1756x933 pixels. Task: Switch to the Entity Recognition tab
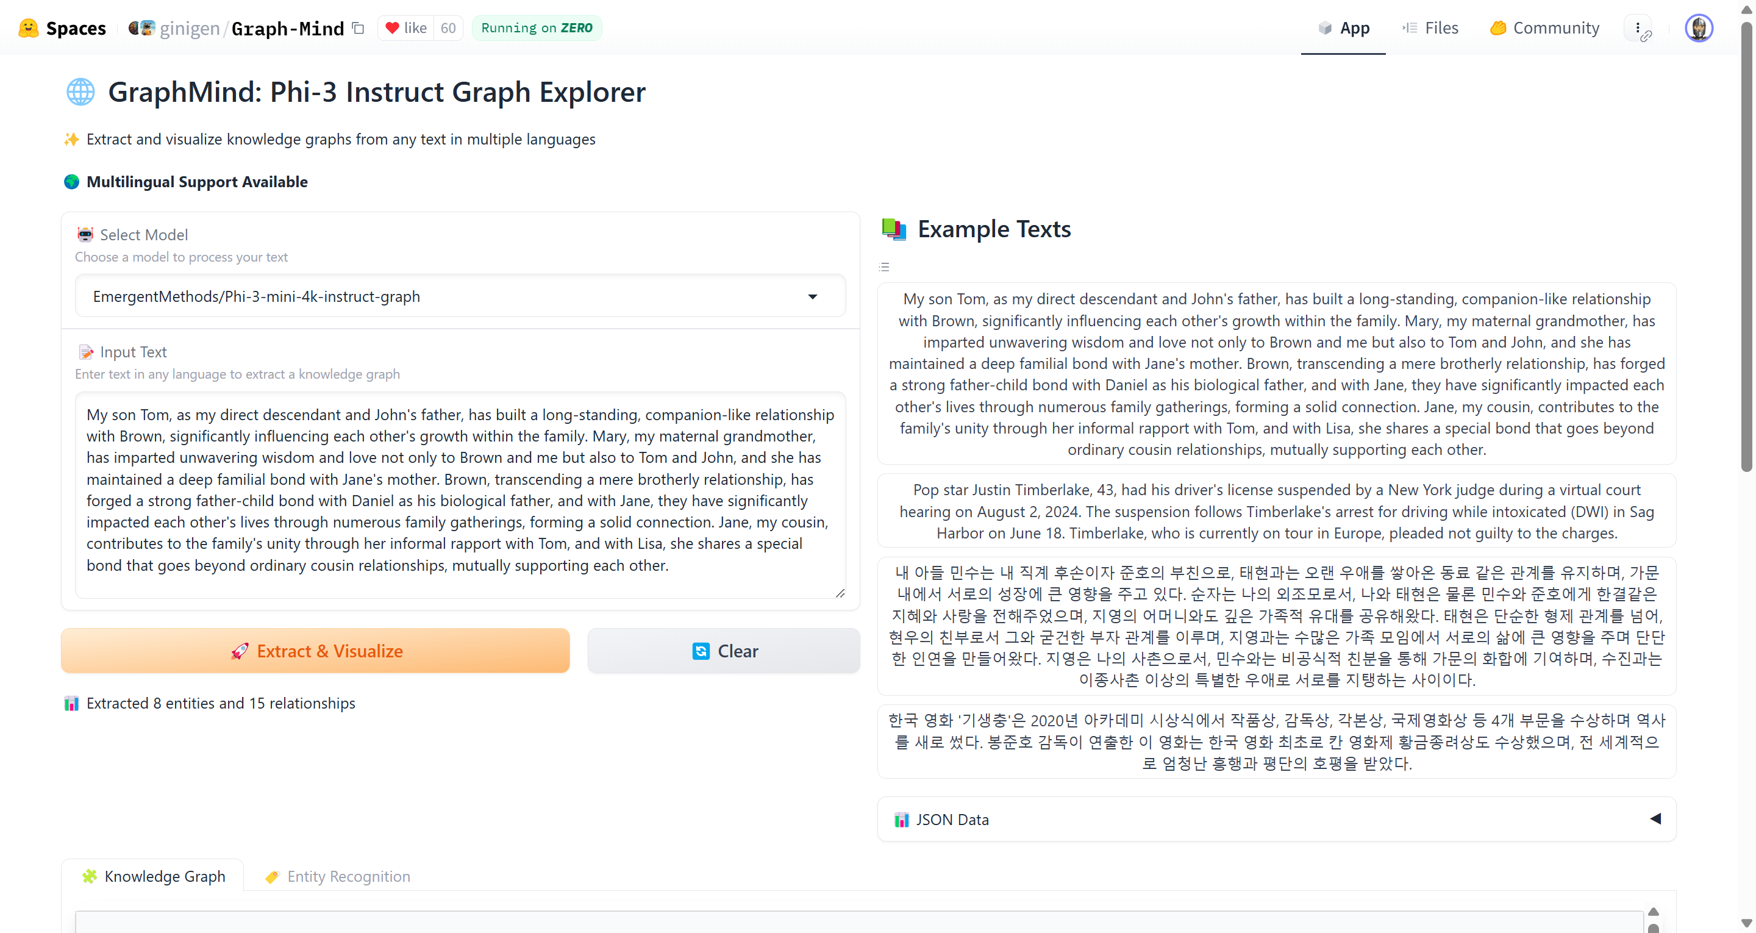(x=337, y=876)
